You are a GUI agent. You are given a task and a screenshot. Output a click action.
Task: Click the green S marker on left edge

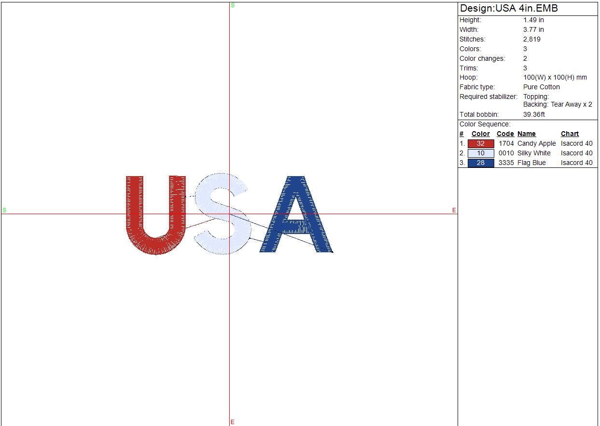[4, 210]
